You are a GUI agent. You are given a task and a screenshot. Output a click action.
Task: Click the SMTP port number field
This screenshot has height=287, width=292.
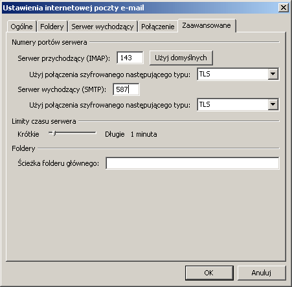(x=126, y=89)
